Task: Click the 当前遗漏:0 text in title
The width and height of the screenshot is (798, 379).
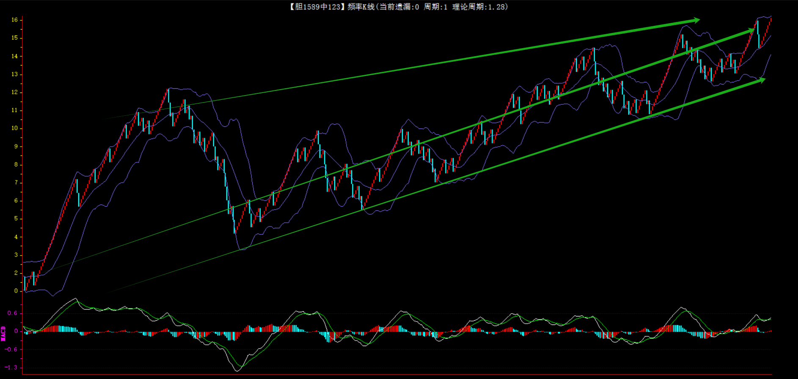Action: (399, 7)
